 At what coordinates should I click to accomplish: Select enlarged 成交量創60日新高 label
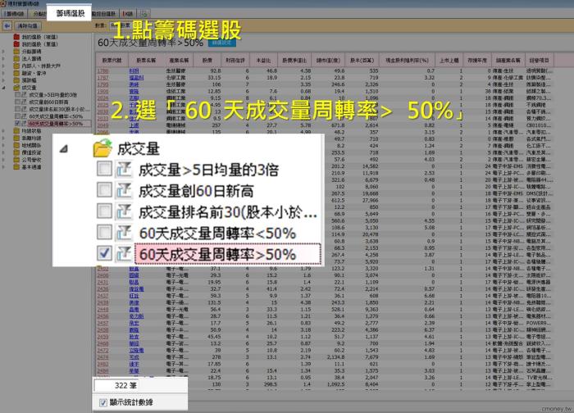pos(196,191)
